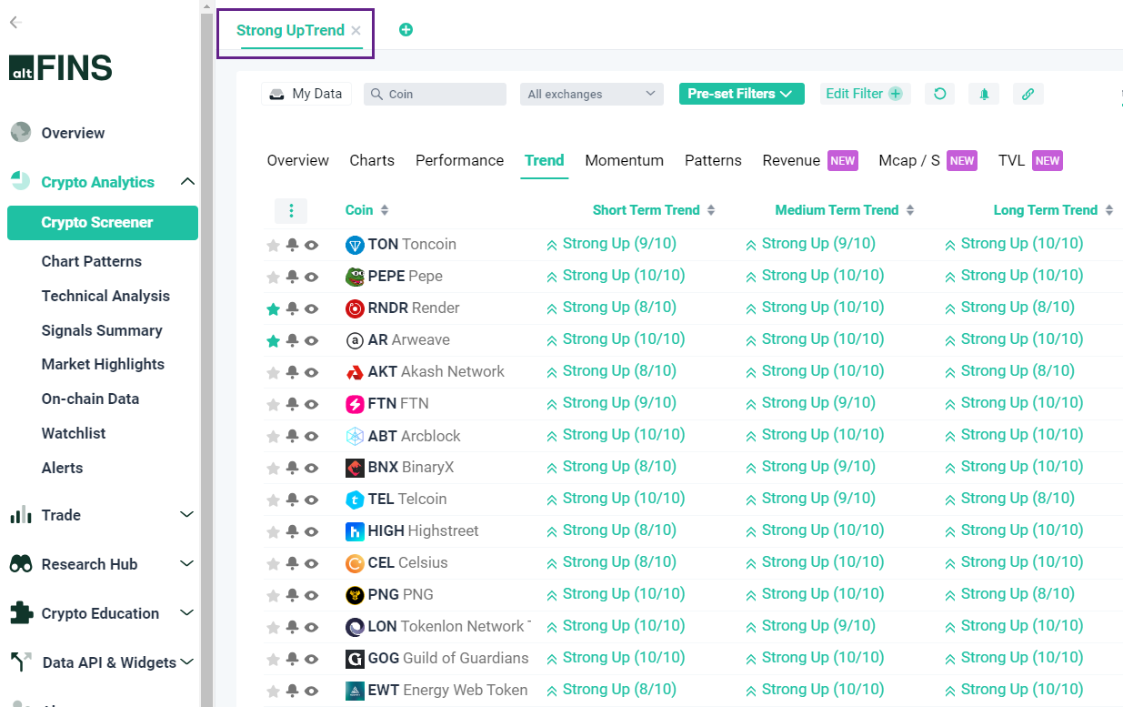Screen dimensions: 1123x707
Task: Open the TVL tab
Action: coord(1029,160)
